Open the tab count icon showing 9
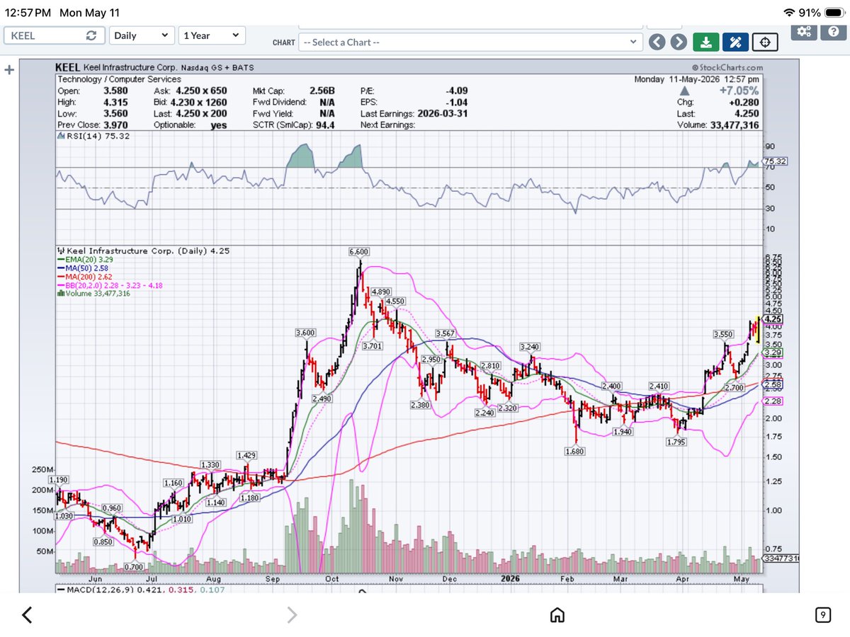The image size is (850, 637). click(822, 614)
